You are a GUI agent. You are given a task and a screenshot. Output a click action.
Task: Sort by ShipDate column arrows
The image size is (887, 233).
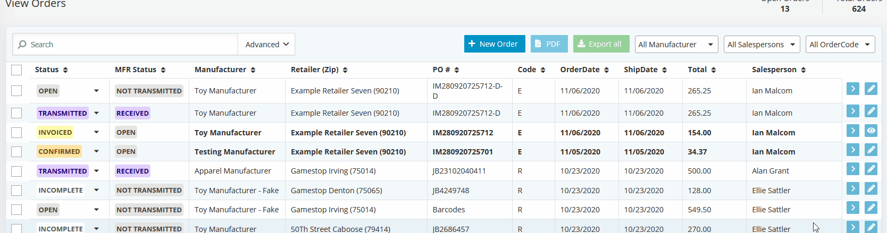click(x=665, y=70)
